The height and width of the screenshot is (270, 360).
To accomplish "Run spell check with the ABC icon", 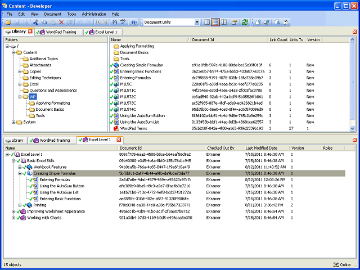I will (x=123, y=22).
